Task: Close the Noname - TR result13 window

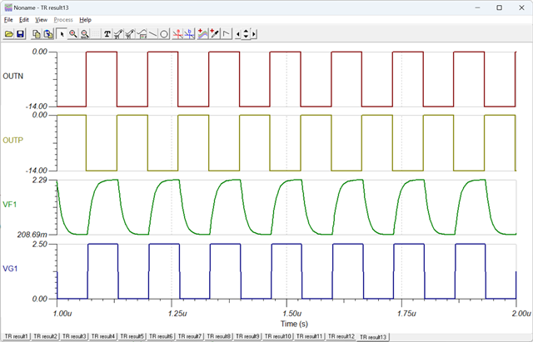Action: point(521,7)
